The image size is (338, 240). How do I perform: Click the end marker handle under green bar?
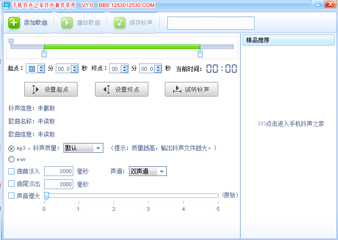pos(200,53)
